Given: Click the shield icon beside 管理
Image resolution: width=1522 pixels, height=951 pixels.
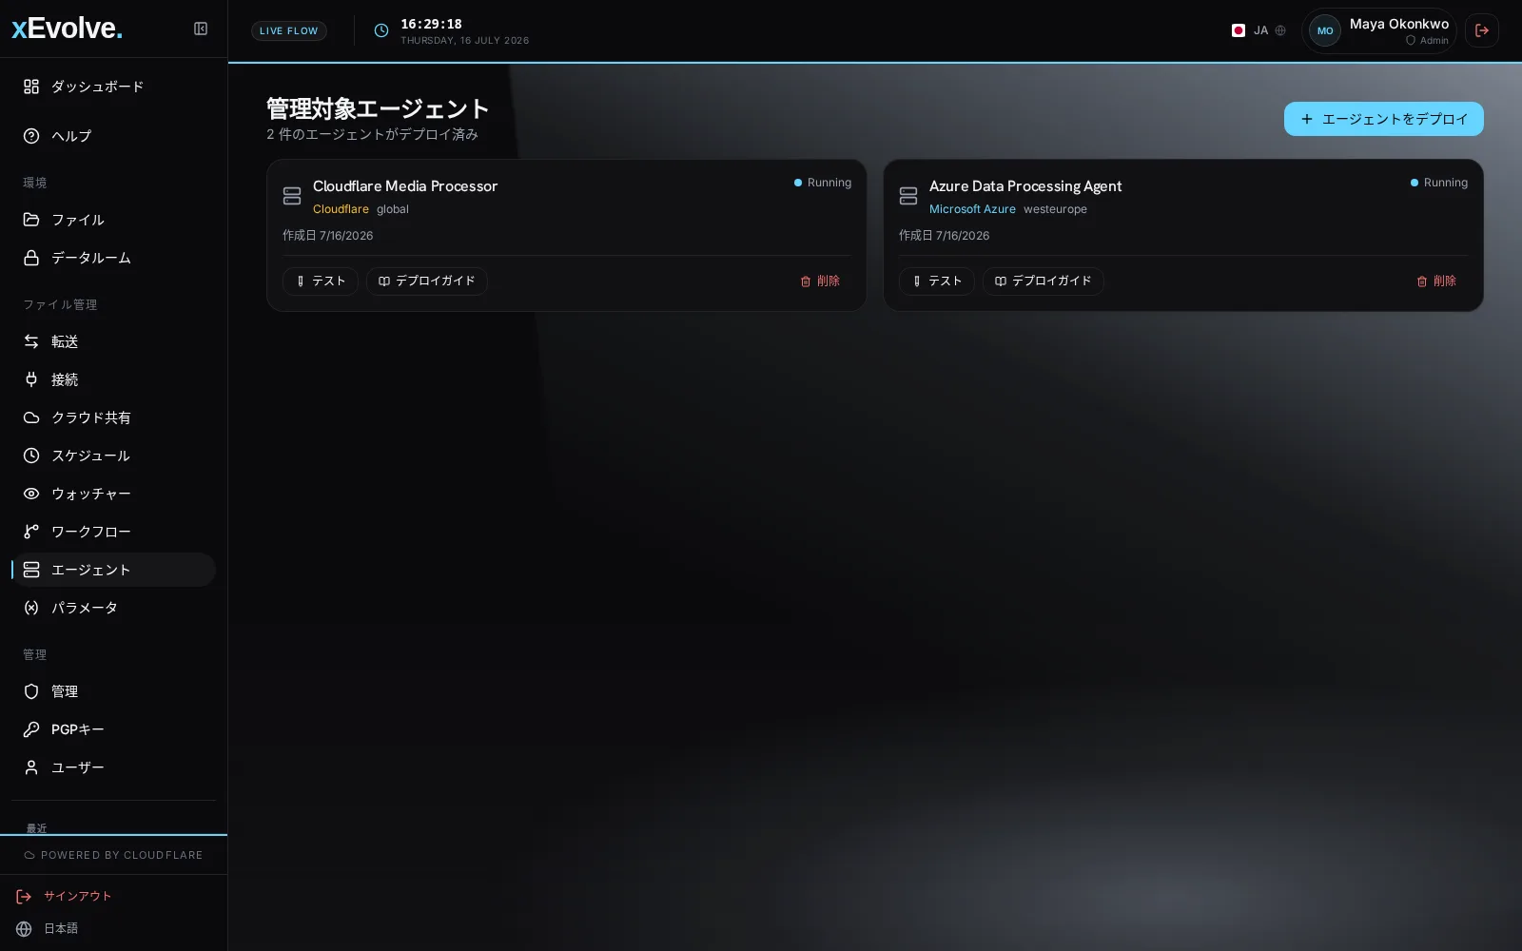Looking at the screenshot, I should click(x=31, y=691).
